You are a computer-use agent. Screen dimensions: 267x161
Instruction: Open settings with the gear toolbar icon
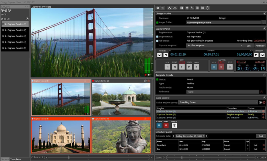point(158,8)
